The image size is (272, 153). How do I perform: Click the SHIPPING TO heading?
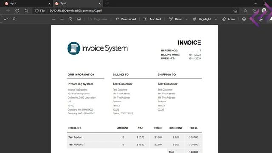(167, 74)
